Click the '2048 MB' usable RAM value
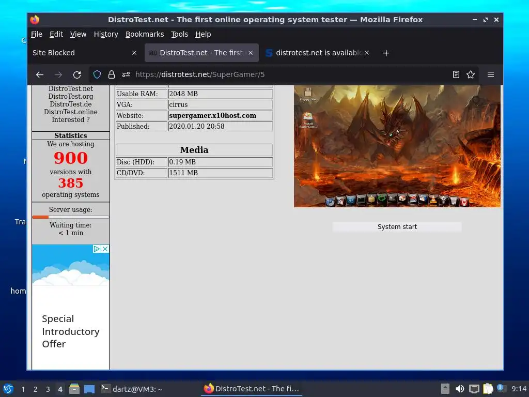The height and width of the screenshot is (397, 529). [x=183, y=94]
